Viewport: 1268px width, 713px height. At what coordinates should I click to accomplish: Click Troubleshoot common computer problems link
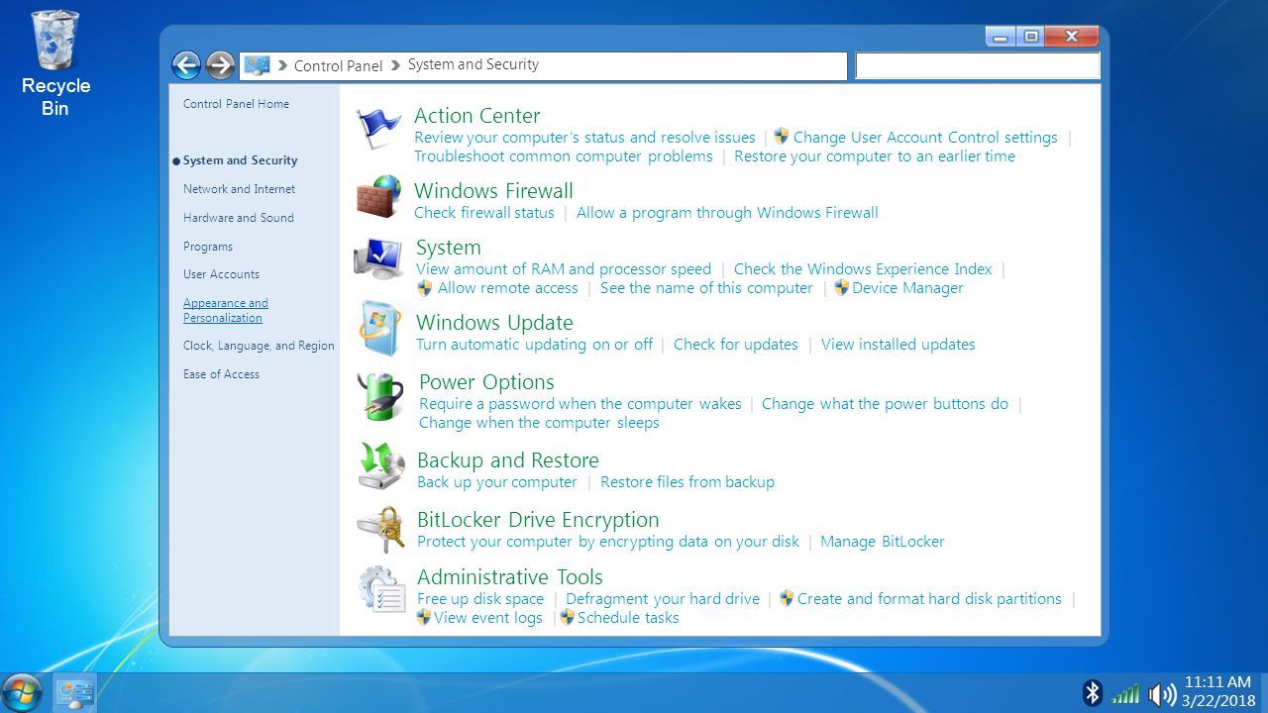click(x=564, y=156)
